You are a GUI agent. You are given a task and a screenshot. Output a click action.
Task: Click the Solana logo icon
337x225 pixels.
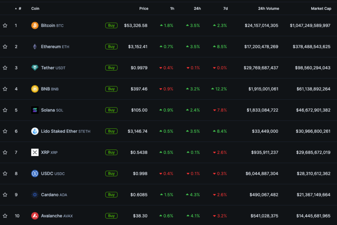pos(35,110)
